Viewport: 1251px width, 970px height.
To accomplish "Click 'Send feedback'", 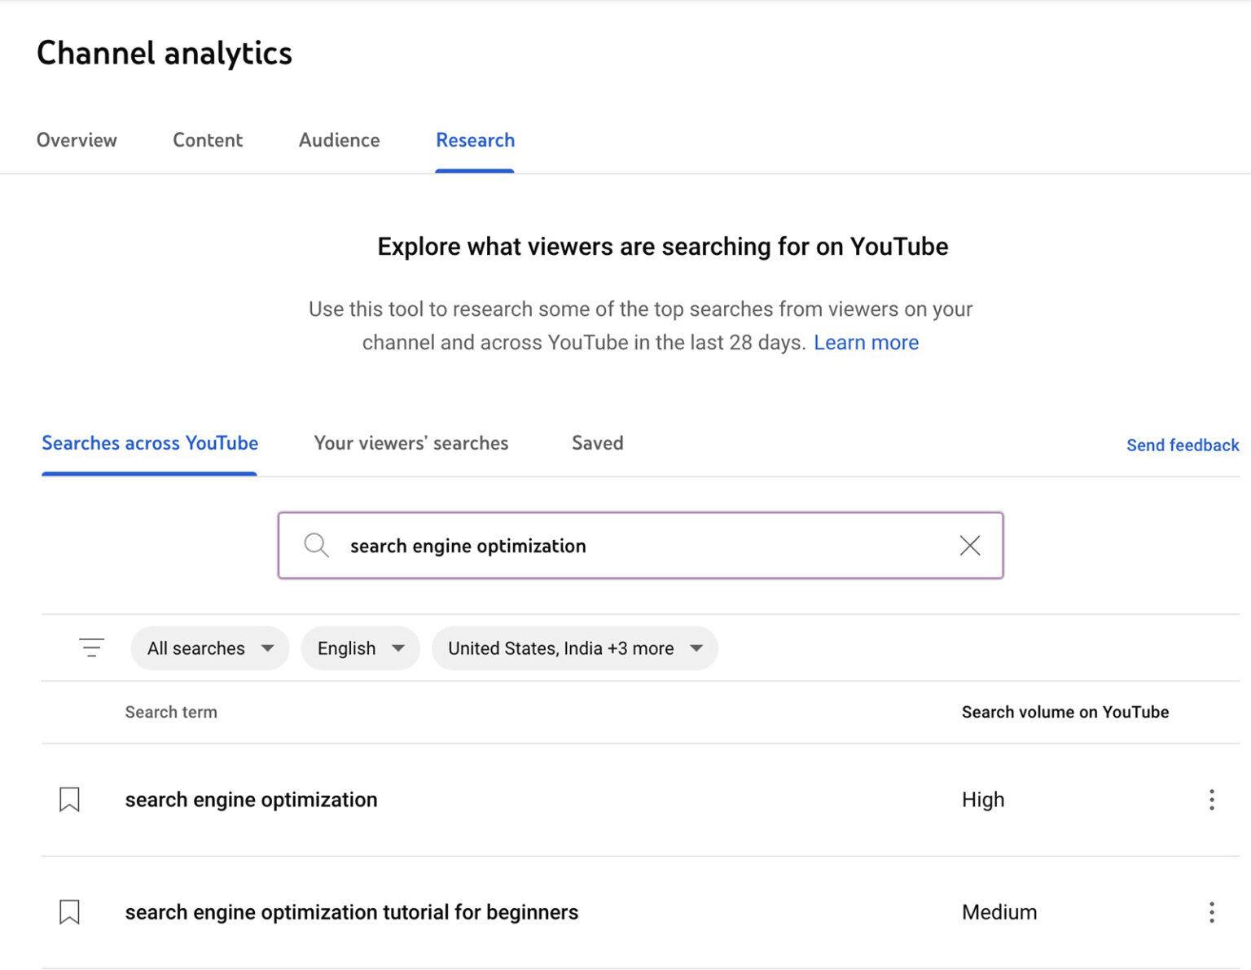I will coord(1183,445).
